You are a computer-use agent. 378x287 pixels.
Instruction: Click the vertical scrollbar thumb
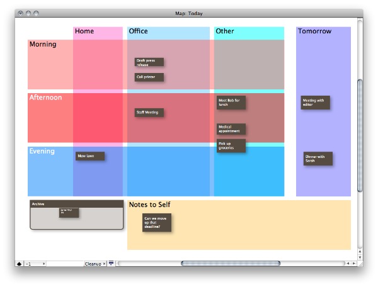(360, 135)
